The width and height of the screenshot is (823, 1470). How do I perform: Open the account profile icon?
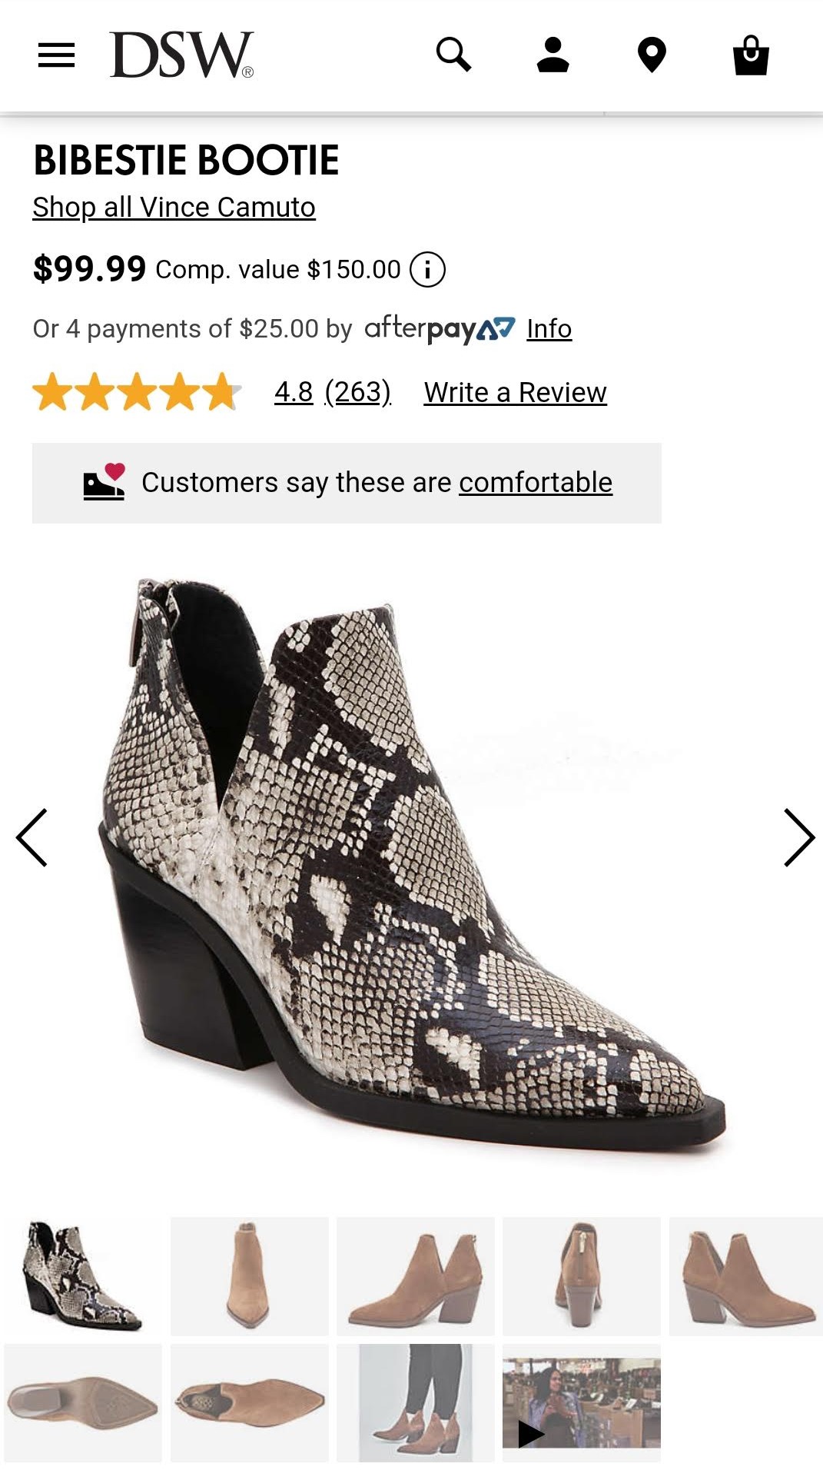coord(553,55)
